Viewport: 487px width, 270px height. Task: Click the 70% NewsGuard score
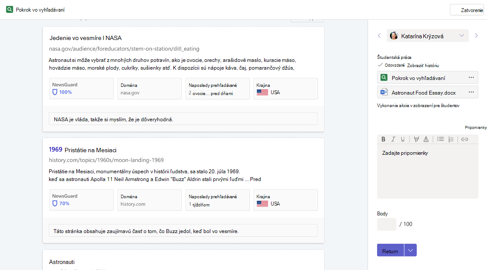pos(64,203)
